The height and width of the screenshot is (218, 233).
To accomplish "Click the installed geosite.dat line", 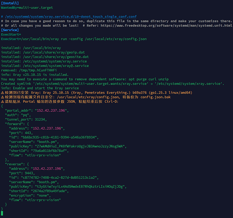I will point(45,57).
